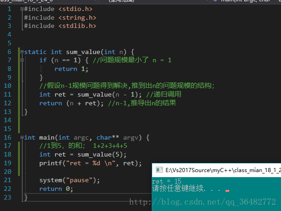Collapse the #include block on line 1
Viewport: 281px width, 211px height.
tap(22, 9)
